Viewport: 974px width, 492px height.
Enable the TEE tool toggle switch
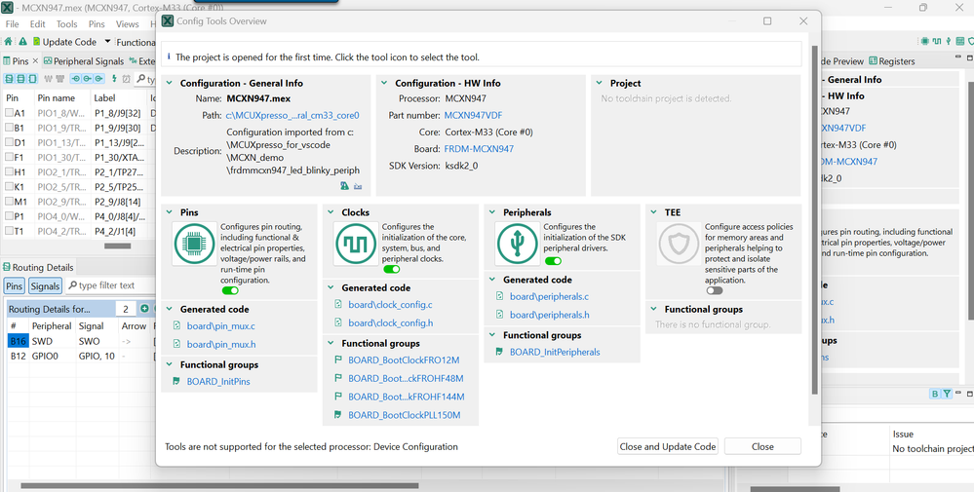point(715,290)
